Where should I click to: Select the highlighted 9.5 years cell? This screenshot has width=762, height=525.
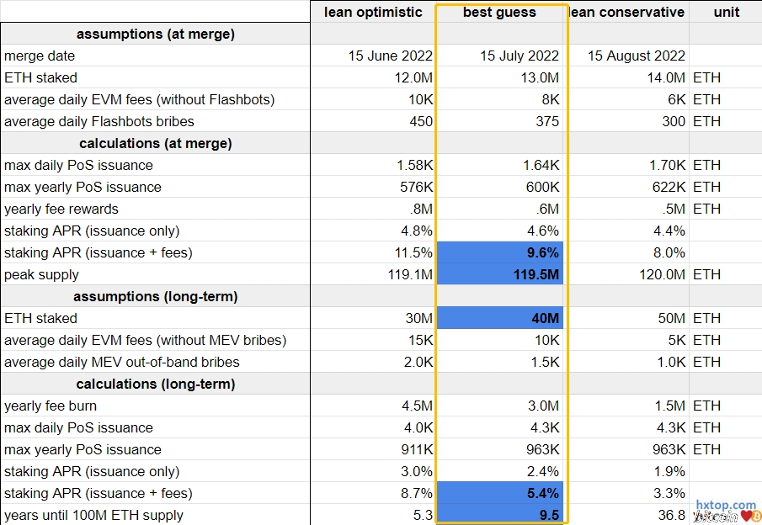click(x=500, y=515)
